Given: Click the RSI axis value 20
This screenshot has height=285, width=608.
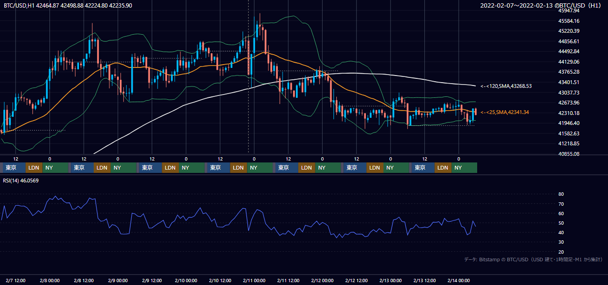Looking at the screenshot, I should click(x=561, y=252).
